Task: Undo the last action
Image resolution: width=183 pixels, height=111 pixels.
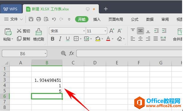Action: pos(54,19)
